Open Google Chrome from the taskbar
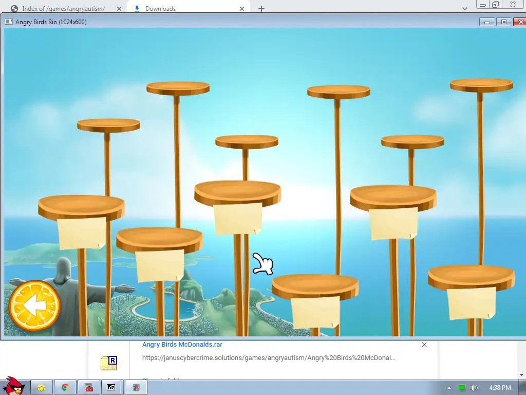This screenshot has height=395, width=526. click(65, 388)
